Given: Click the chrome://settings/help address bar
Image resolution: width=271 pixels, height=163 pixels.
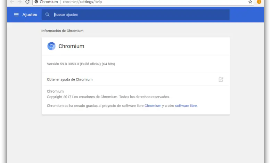Looking at the screenshot, I should click(x=143, y=2).
